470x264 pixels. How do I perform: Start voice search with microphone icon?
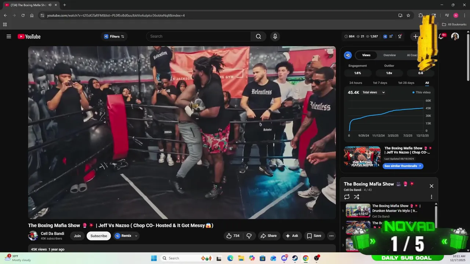click(275, 36)
